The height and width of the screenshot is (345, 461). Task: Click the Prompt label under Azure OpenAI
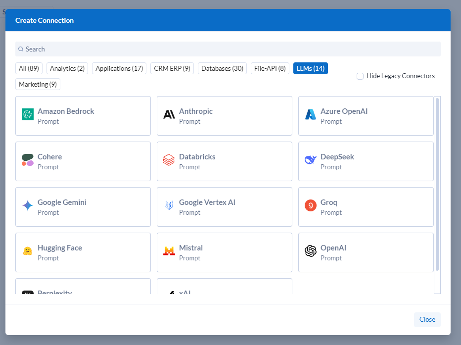331,121
